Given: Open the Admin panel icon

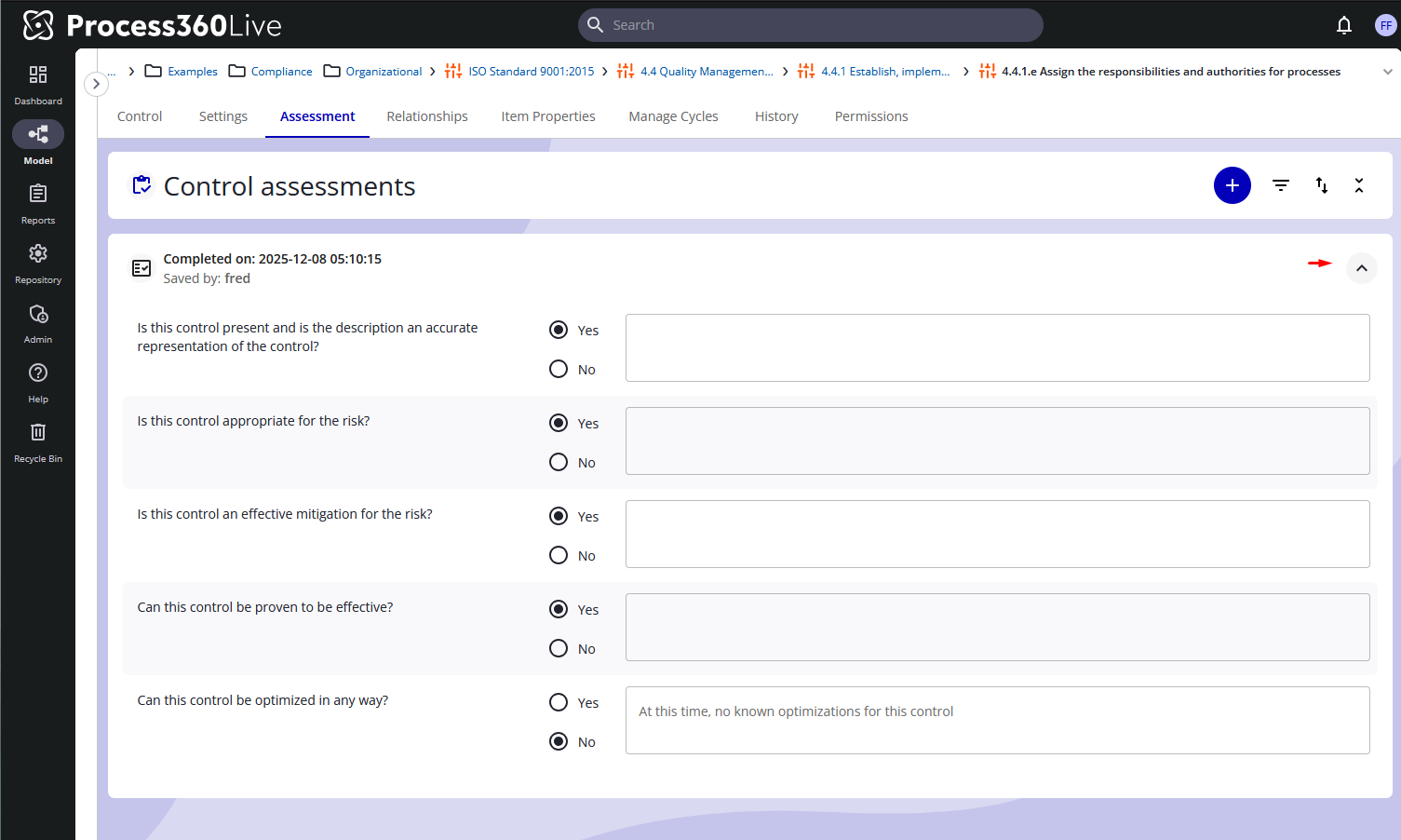Looking at the screenshot, I should (38, 314).
